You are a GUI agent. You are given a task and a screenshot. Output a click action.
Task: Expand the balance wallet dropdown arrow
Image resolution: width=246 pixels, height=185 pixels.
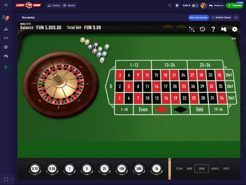coord(197,5)
